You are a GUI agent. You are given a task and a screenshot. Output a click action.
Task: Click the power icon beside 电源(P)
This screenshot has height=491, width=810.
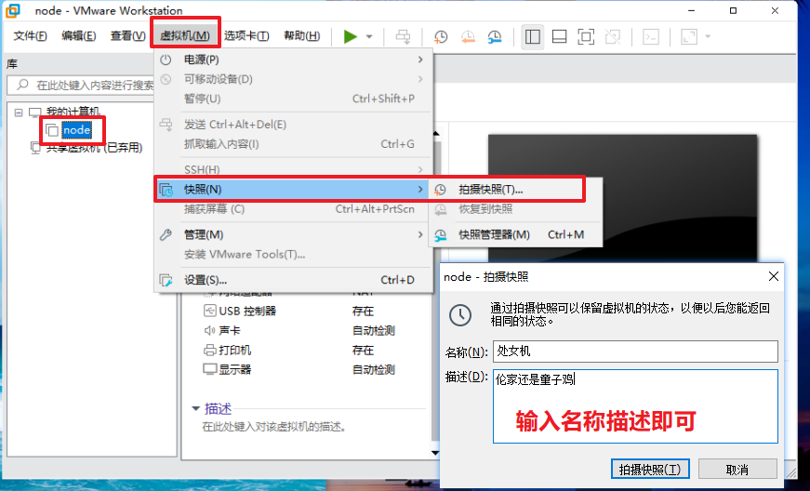coord(166,60)
